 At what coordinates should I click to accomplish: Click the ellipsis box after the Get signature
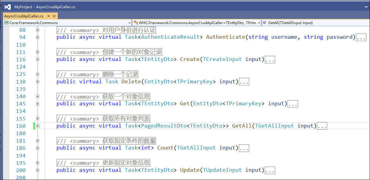[x=293, y=104]
